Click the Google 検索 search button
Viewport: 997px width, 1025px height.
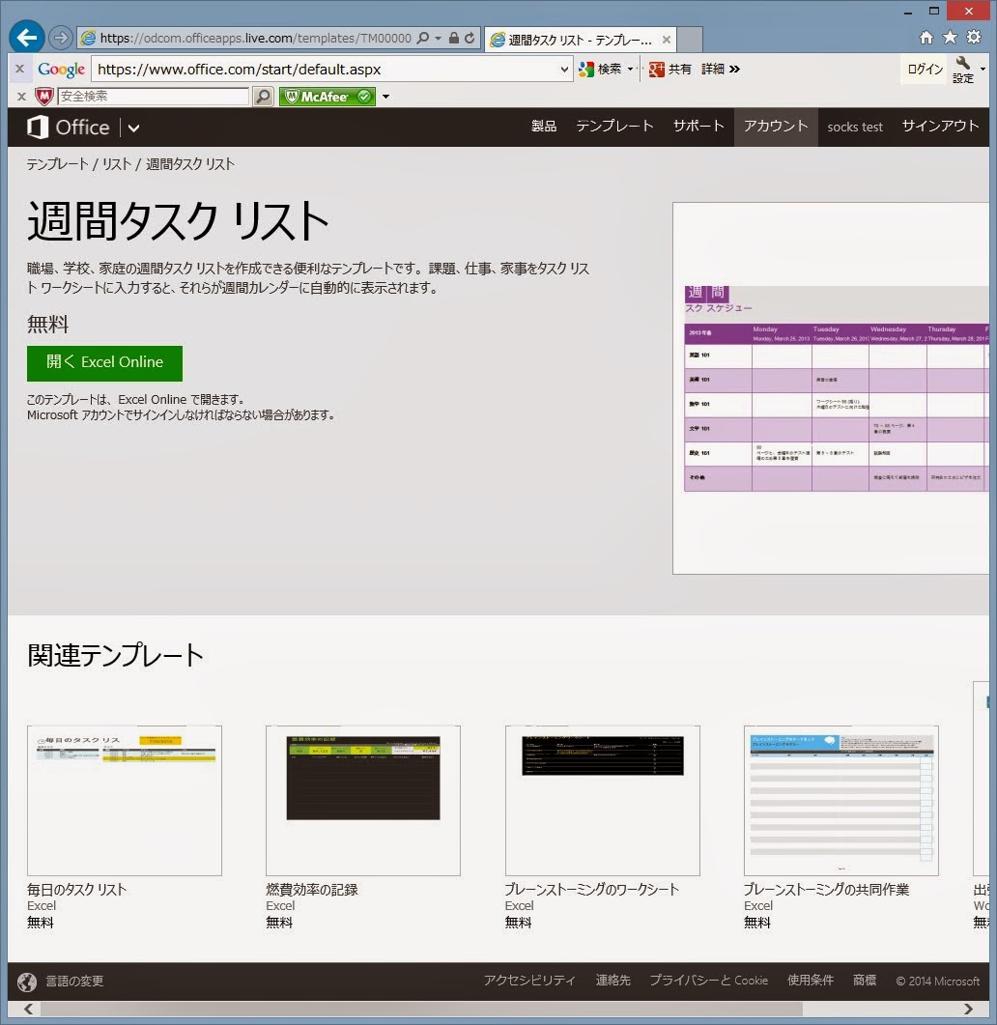pyautogui.click(x=602, y=70)
